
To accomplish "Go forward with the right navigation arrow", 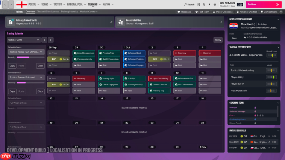I will pyautogui.click(x=11, y=5).
